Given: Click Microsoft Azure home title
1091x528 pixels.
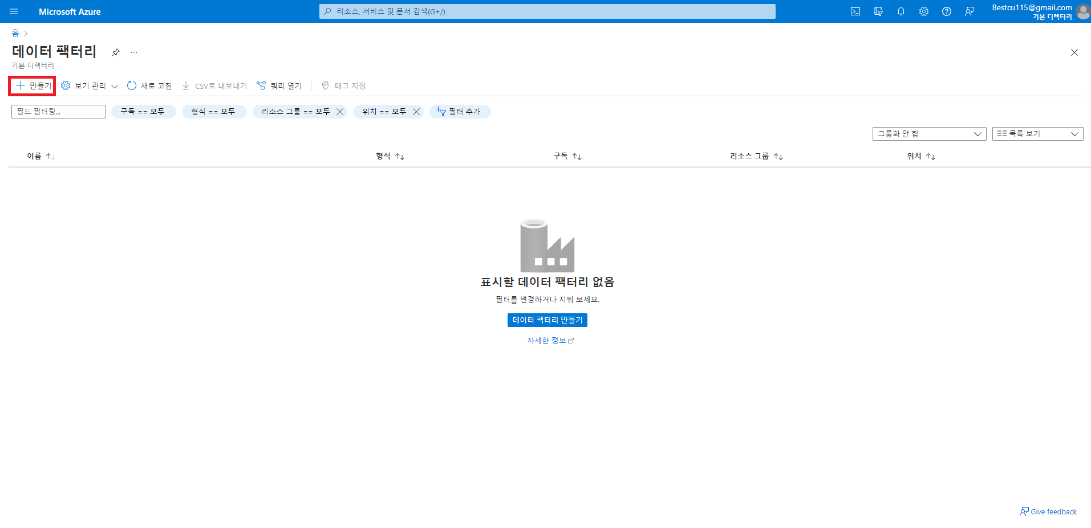Looking at the screenshot, I should pos(70,11).
